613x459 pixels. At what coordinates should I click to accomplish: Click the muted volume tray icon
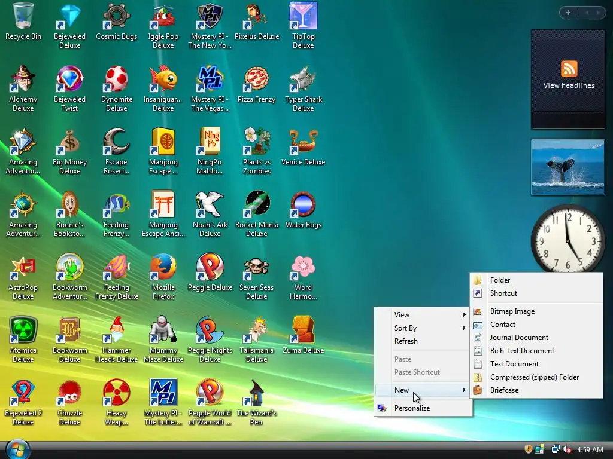tap(568, 449)
